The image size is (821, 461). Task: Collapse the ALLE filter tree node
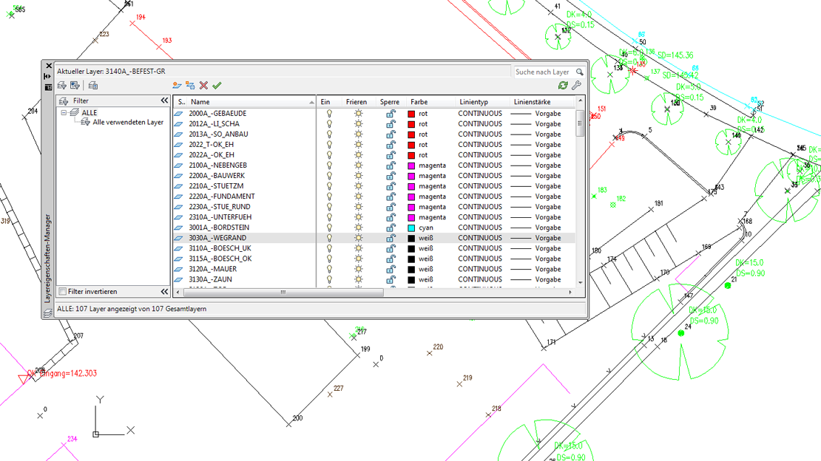tap(64, 112)
